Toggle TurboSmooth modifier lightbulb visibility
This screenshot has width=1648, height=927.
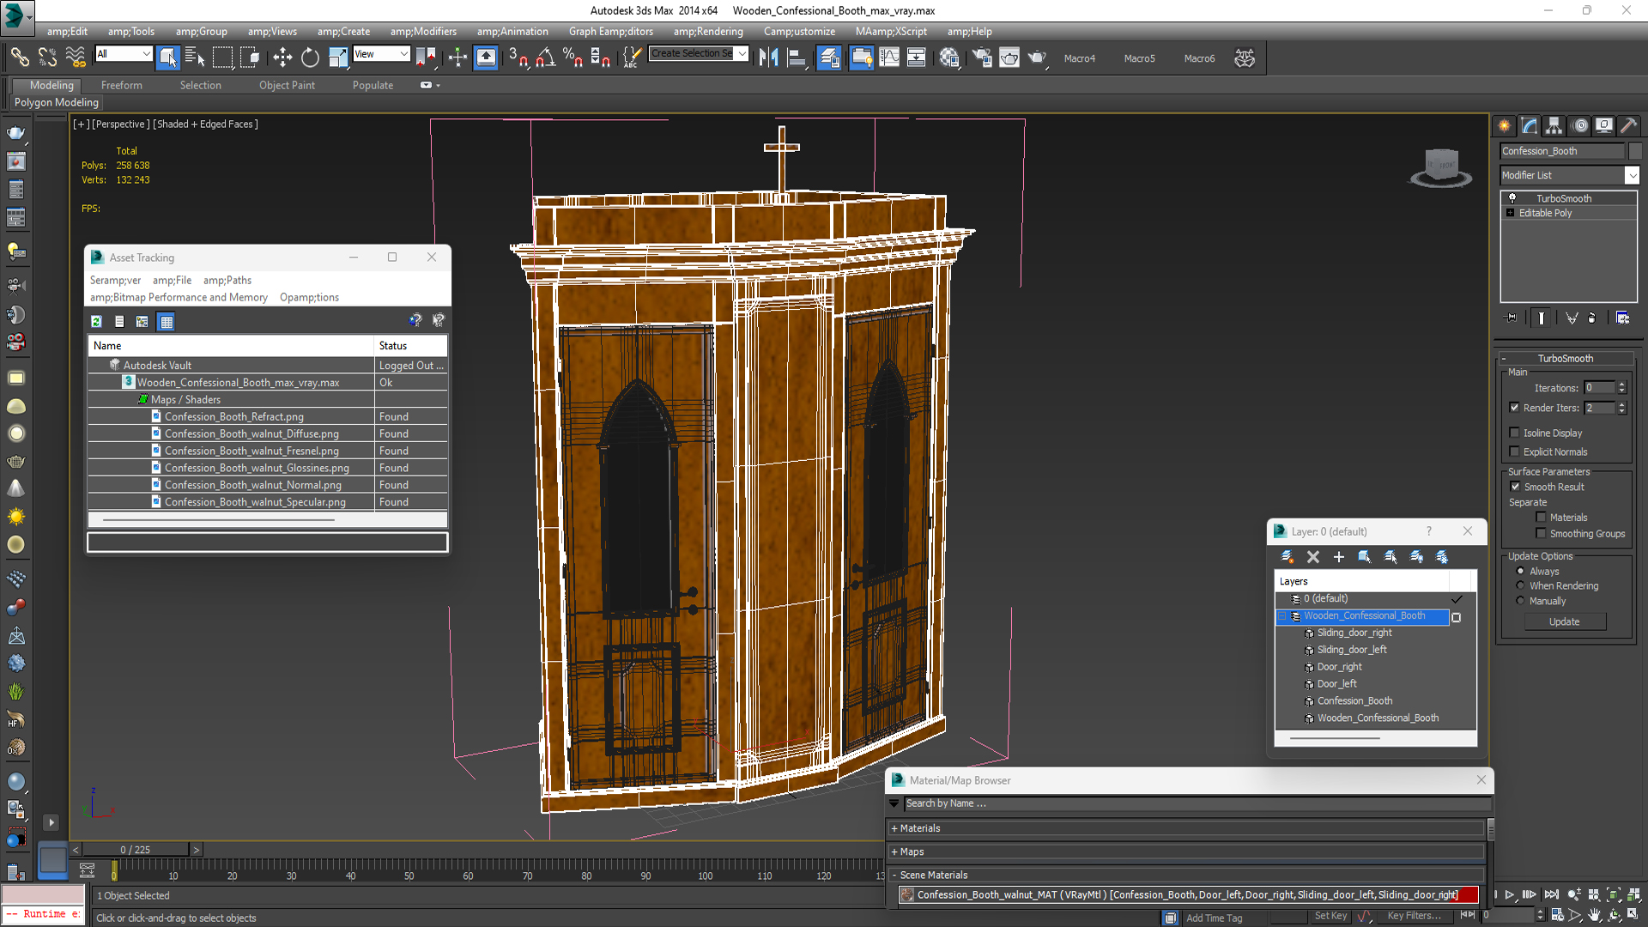1512,198
